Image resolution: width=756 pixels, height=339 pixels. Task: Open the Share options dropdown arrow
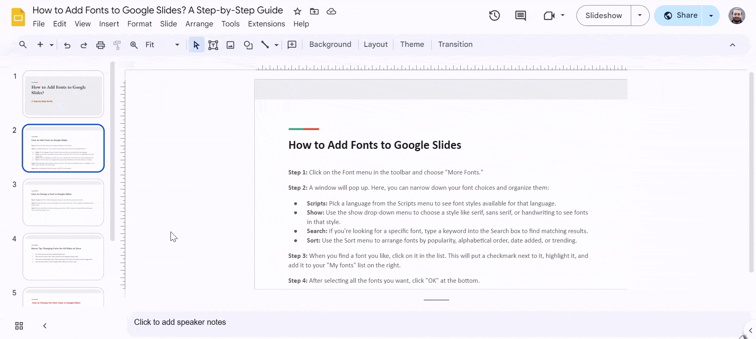pyautogui.click(x=711, y=16)
